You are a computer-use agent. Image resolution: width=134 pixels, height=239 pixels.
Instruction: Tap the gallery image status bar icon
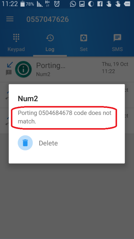tap(82, 4)
